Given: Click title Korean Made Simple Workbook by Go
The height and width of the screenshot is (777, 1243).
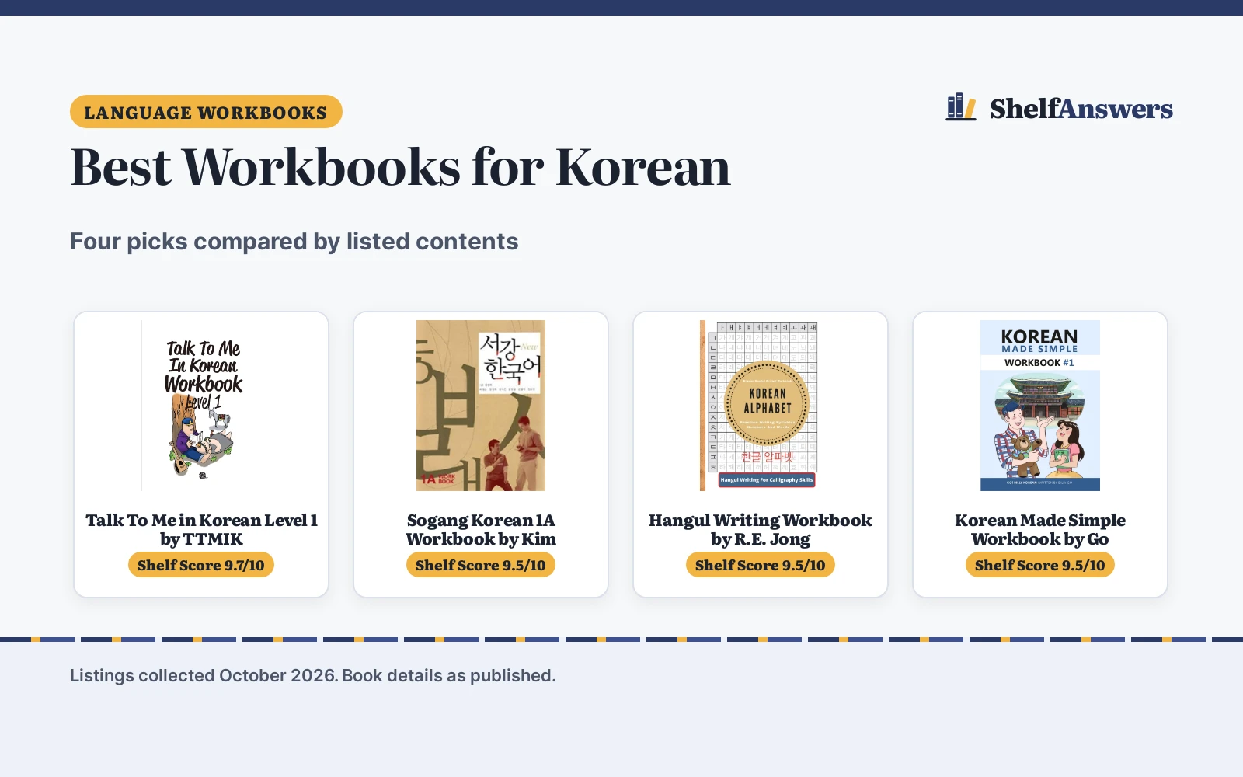Looking at the screenshot, I should (x=1040, y=530).
